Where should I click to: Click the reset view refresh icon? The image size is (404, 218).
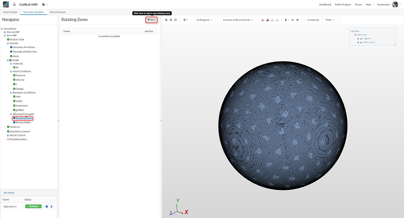(x=175, y=20)
